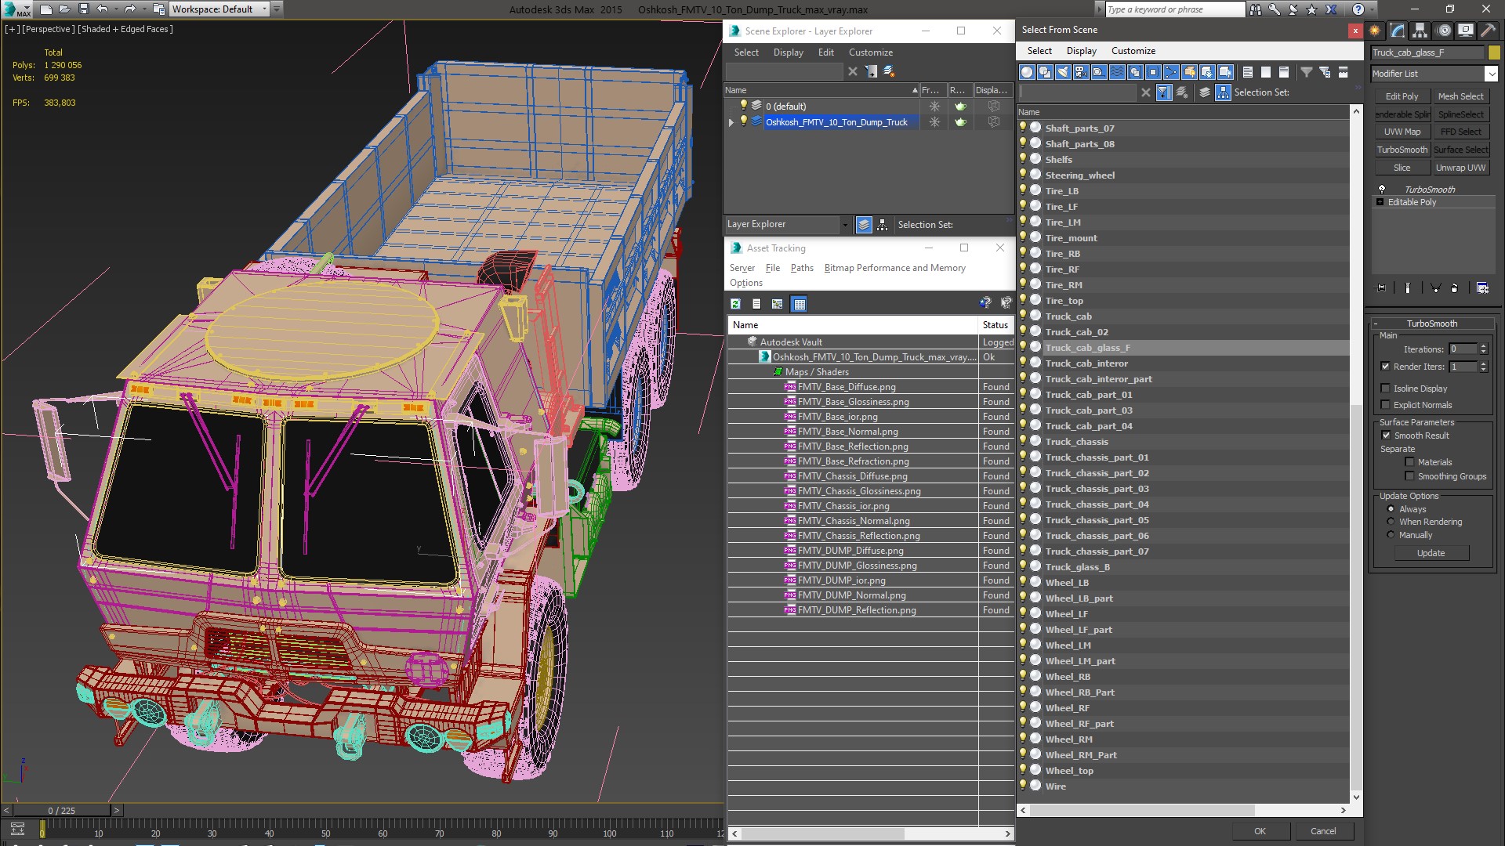Open the 3ds Max application menu button

16,9
